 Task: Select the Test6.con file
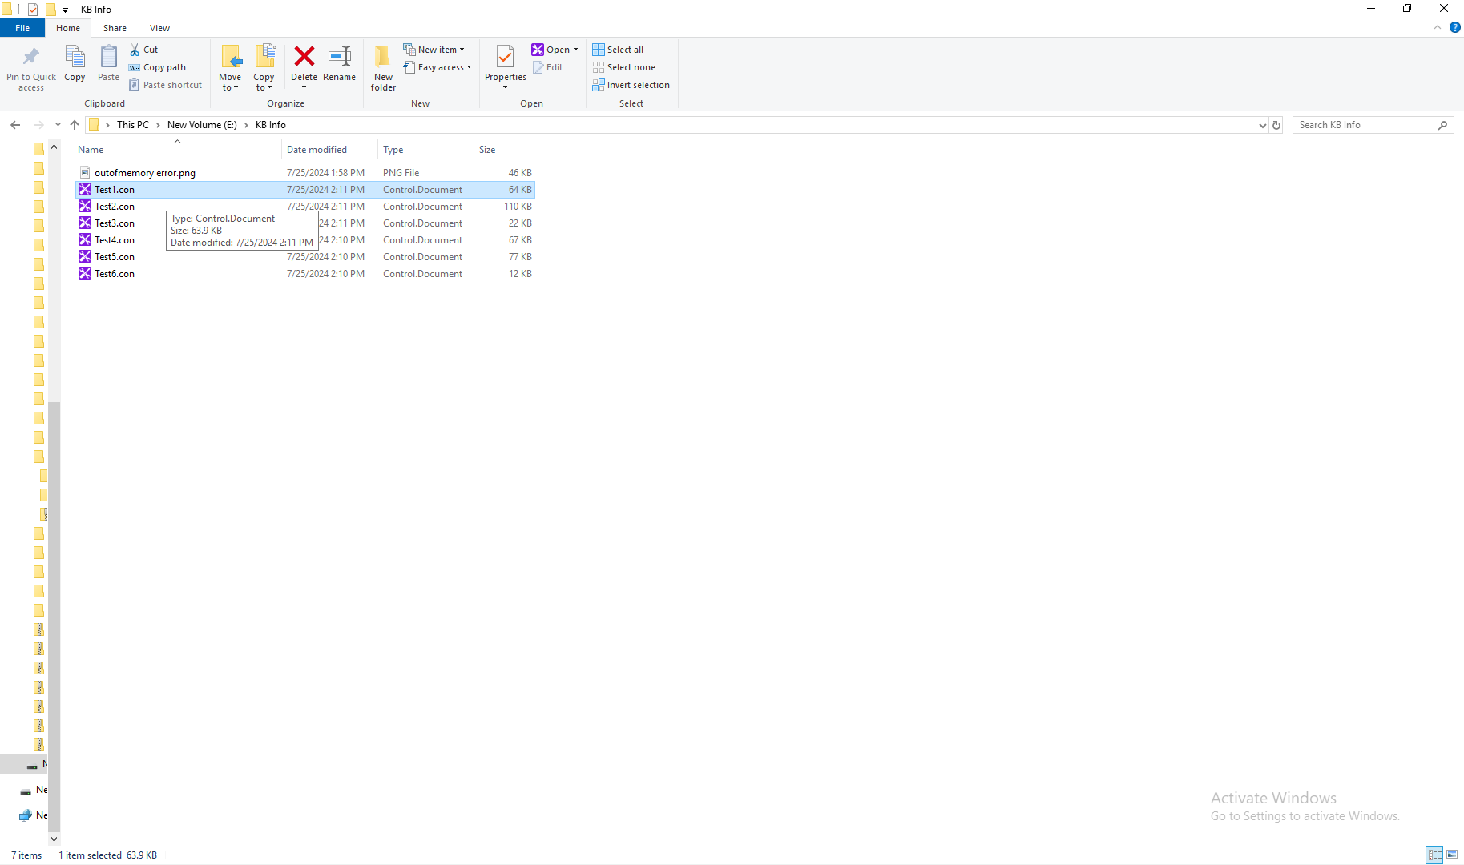(304, 274)
